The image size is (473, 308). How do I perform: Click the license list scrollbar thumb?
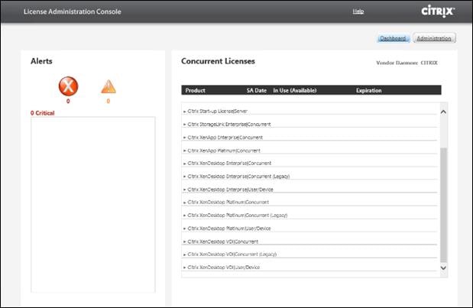443,205
